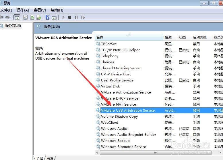Select the Windows Backup service
Screen dimensions: 223x160
click(159, 141)
